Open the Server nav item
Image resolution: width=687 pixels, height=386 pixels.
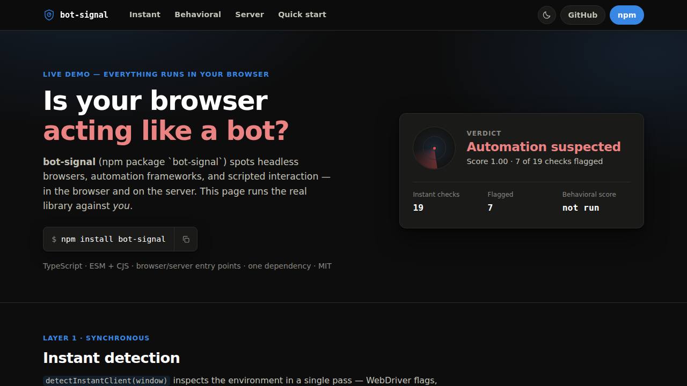250,14
